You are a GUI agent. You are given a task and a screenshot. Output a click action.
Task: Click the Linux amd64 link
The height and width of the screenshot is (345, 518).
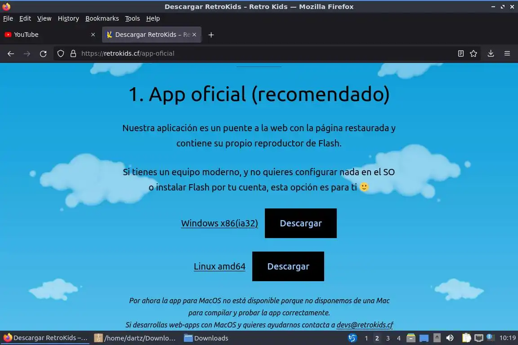(219, 266)
